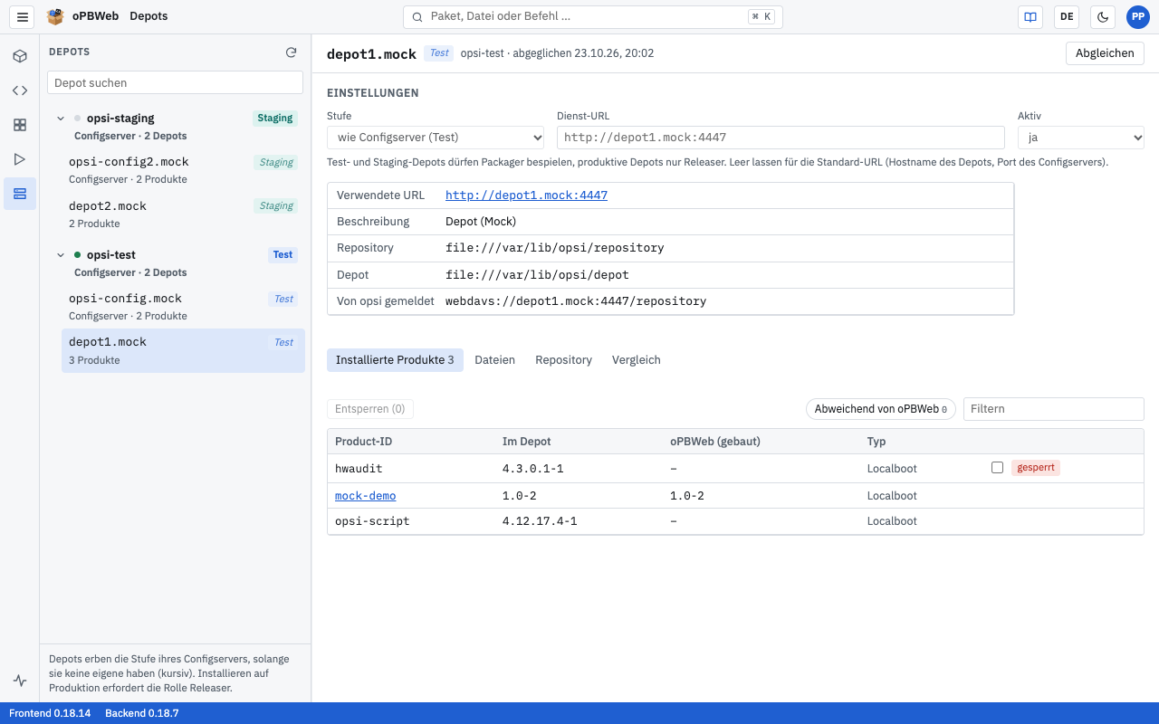Collapse the opsi-test group chevron
This screenshot has width=1159, height=724.
[61, 255]
